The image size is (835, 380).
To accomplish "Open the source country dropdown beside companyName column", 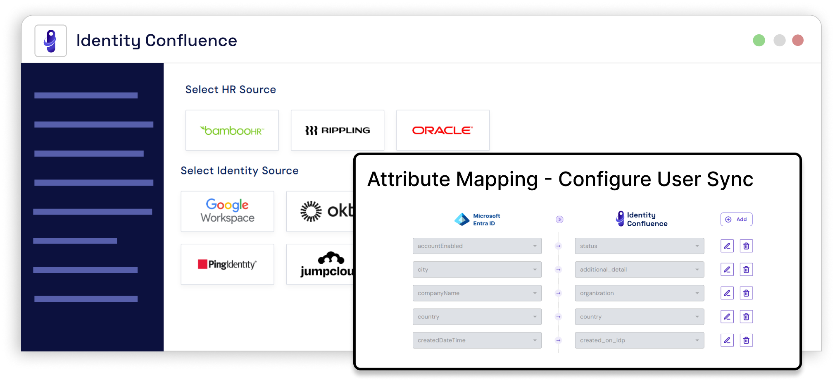I will point(477,317).
